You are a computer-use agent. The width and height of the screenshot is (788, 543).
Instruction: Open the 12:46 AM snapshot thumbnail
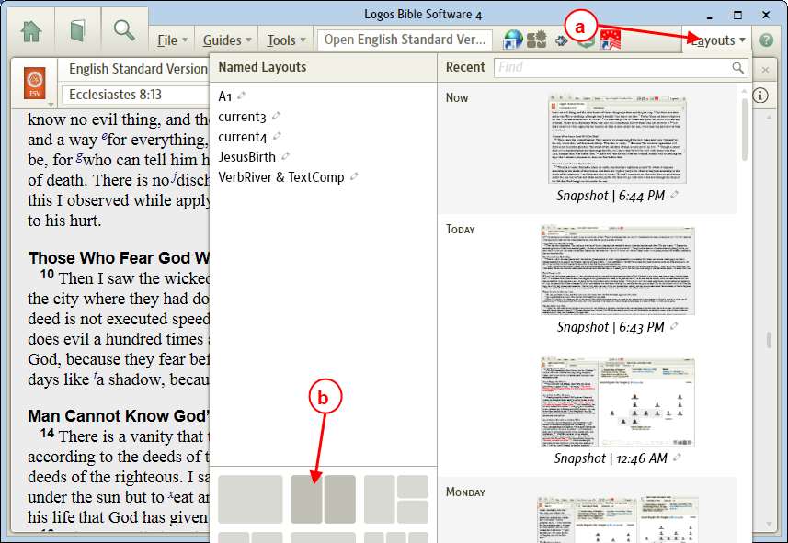pos(618,402)
